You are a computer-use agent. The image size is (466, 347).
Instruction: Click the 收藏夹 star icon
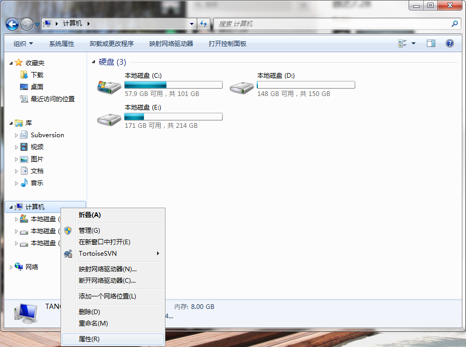pos(19,63)
